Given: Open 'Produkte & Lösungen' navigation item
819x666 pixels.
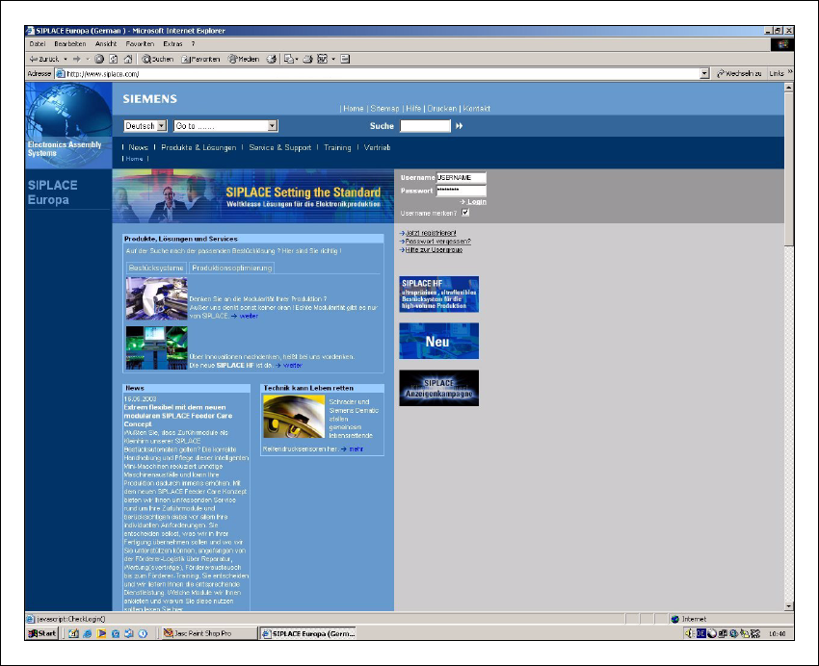Looking at the screenshot, I should pyautogui.click(x=198, y=147).
